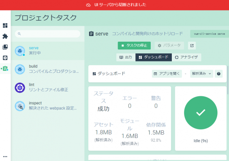Viewport: 229px width, 161px height.
Task: Click the Idle (9s) status text
Action: [x=201, y=141]
